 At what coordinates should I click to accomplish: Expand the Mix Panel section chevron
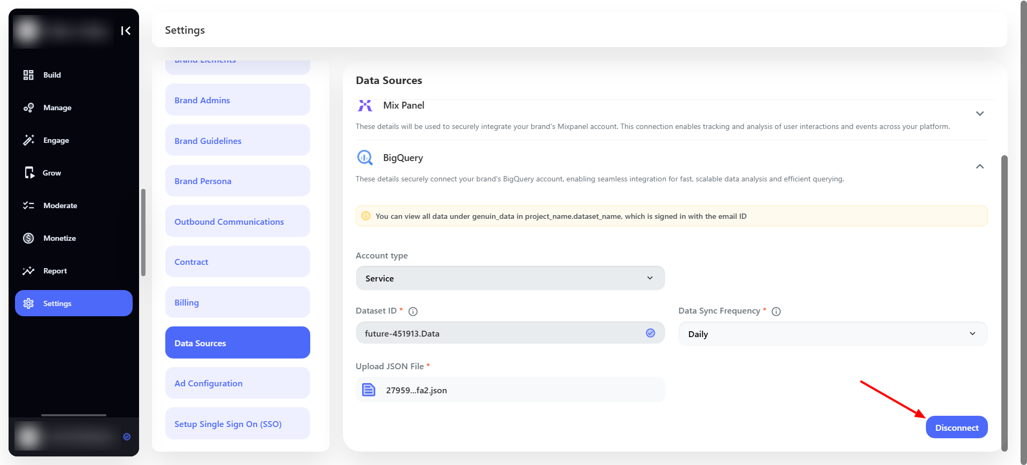coord(980,113)
